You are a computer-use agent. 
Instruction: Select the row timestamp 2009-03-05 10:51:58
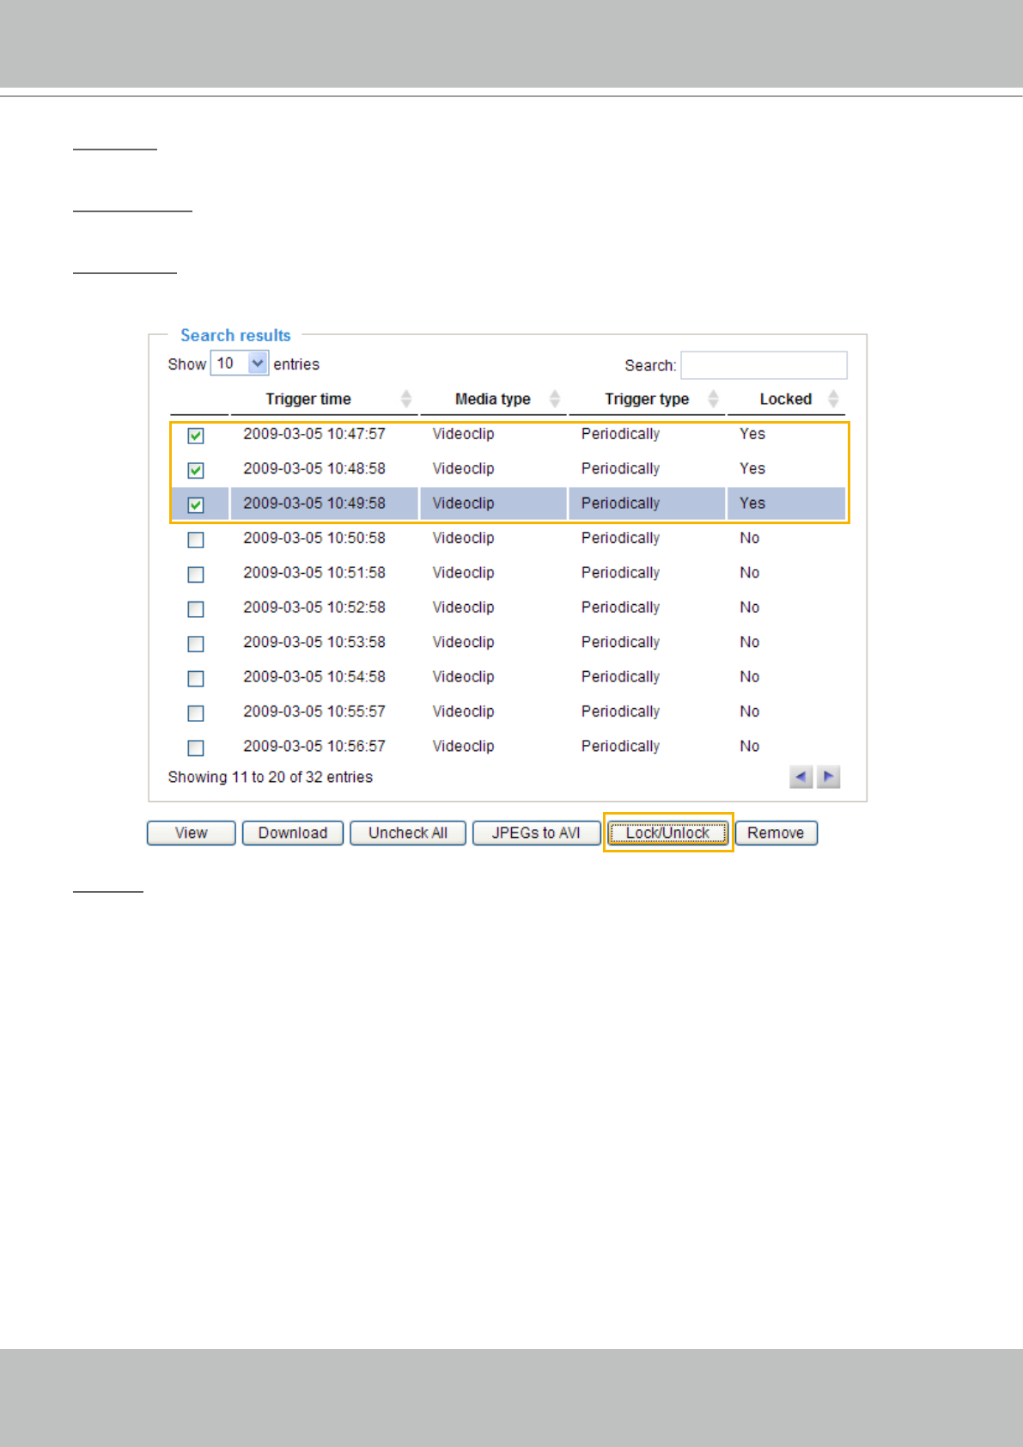(314, 572)
